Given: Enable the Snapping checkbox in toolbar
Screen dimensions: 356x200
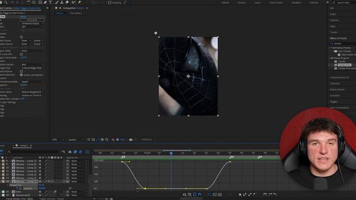Looking at the screenshot, I should 110,3.
